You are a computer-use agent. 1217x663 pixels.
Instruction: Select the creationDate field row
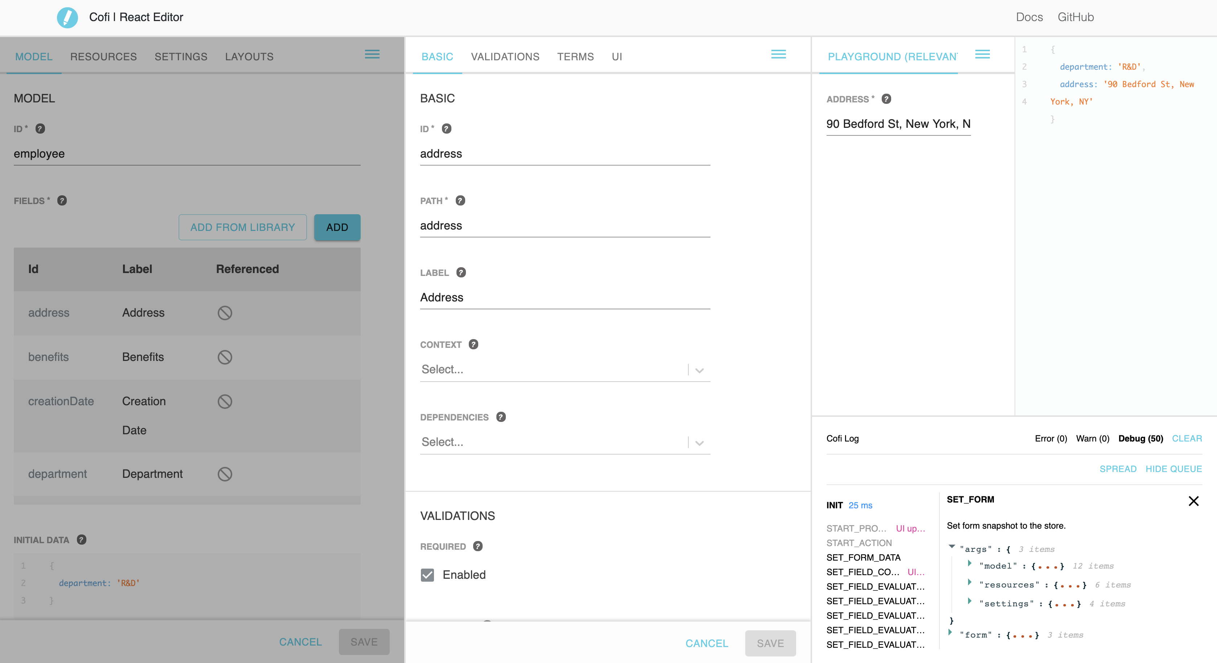click(x=187, y=416)
